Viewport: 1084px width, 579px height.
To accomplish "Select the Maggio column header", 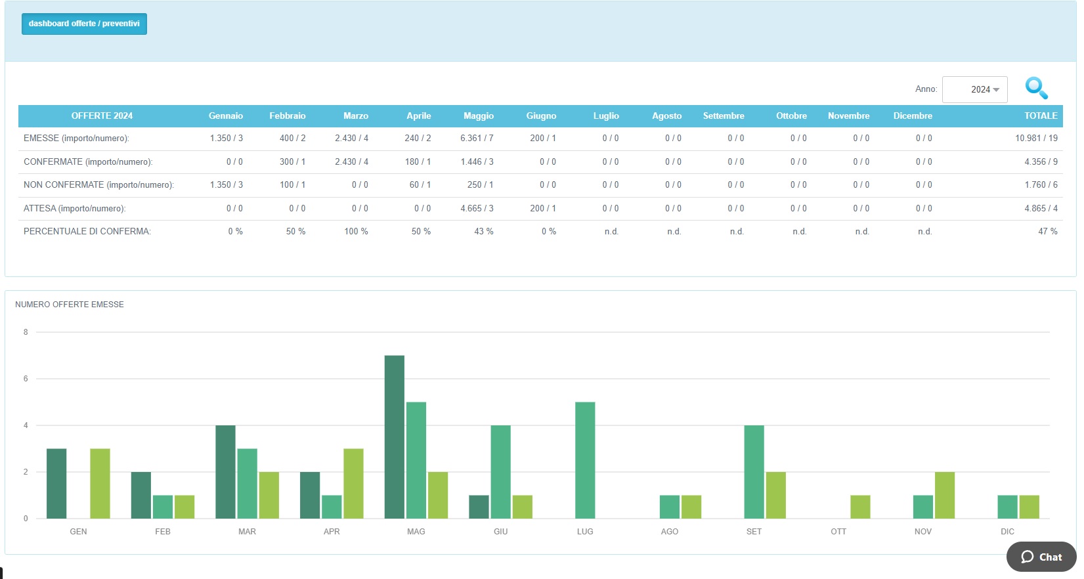I will 478,116.
